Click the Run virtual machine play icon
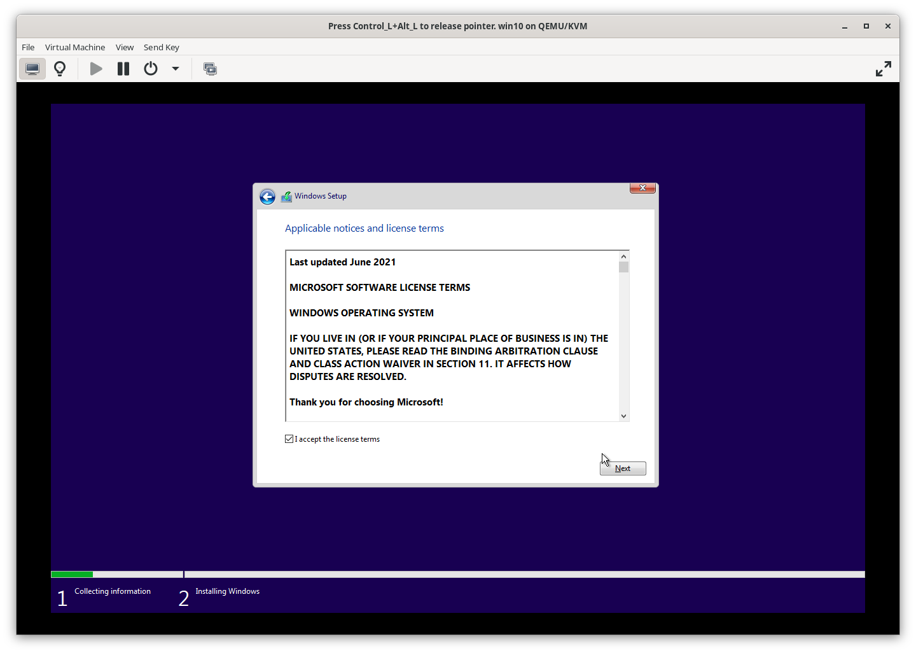This screenshot has width=916, height=653. tap(96, 69)
